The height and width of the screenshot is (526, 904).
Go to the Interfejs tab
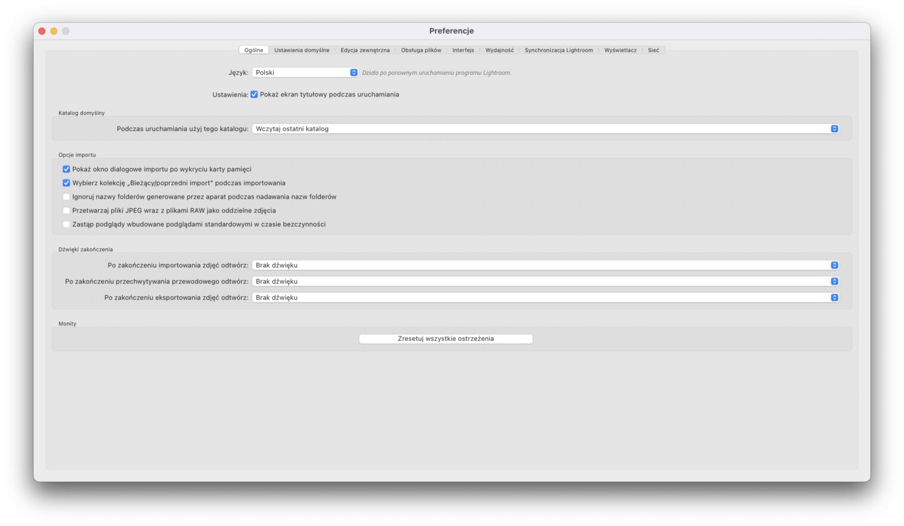[463, 50]
